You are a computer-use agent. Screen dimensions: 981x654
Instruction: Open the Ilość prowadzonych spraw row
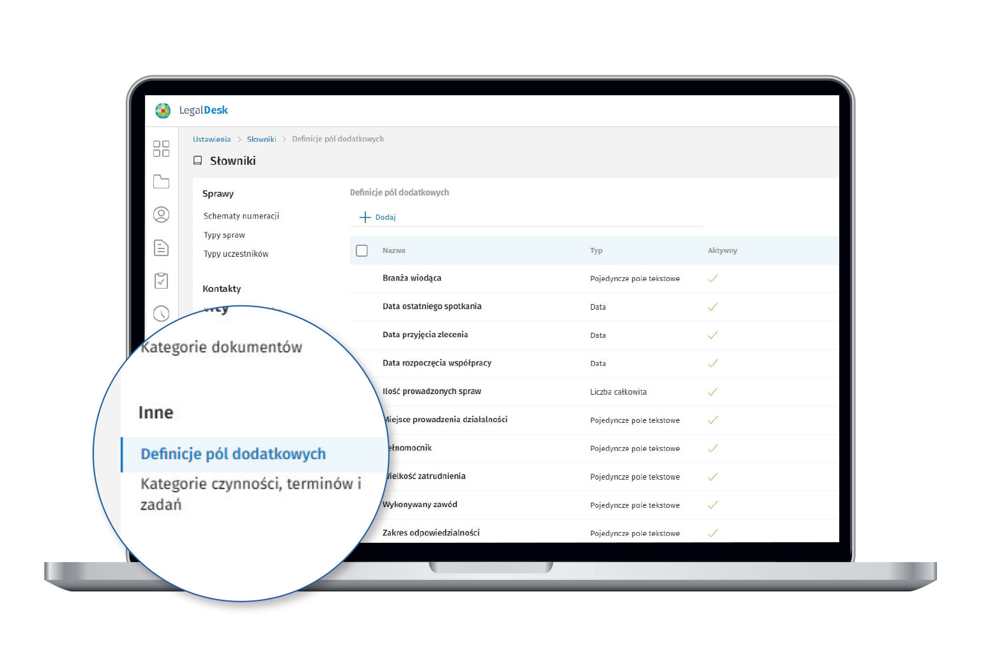[432, 392]
